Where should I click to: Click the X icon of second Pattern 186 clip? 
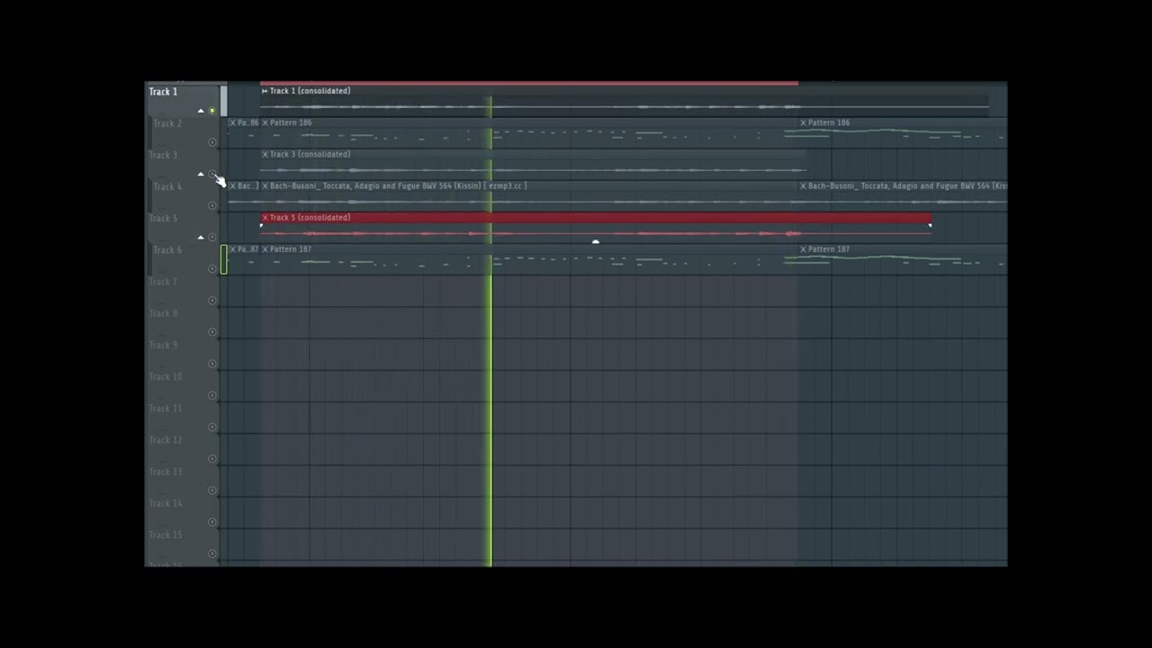click(803, 122)
